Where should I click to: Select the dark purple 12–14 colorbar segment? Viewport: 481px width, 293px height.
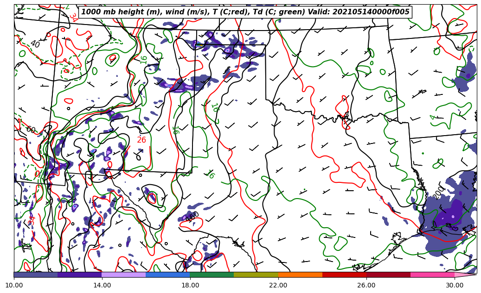(x=80, y=274)
